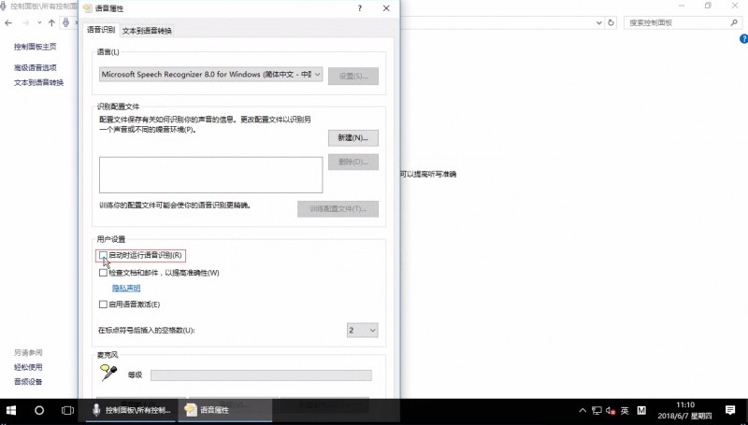748x425 pixels.
Task: Open 音频设备 link
Action: [x=28, y=382]
